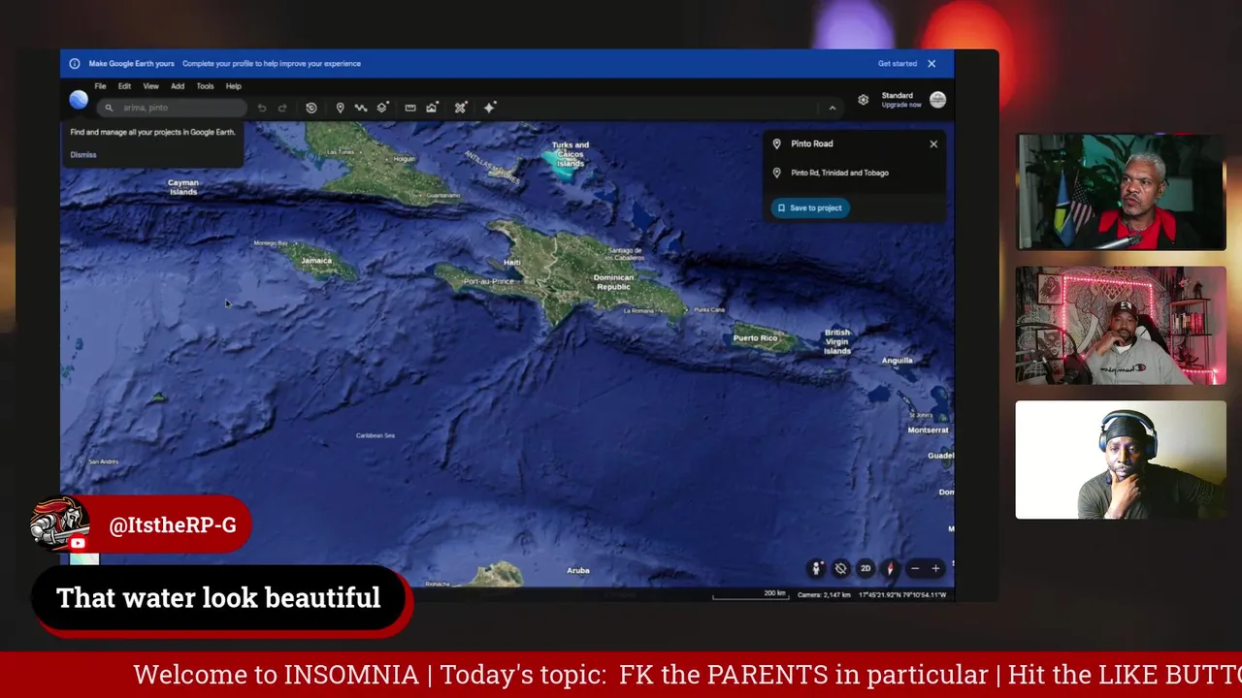Click the Puerto Rico map label
The height and width of the screenshot is (698, 1242).
point(755,338)
